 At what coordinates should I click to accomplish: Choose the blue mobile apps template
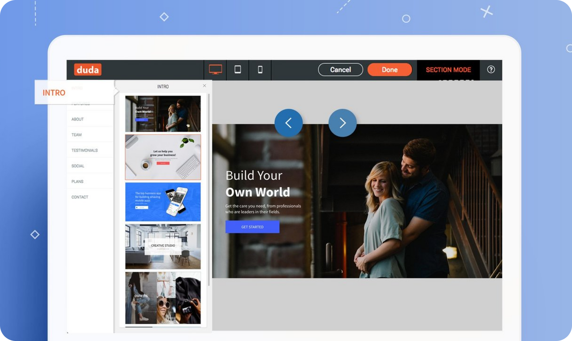163,202
